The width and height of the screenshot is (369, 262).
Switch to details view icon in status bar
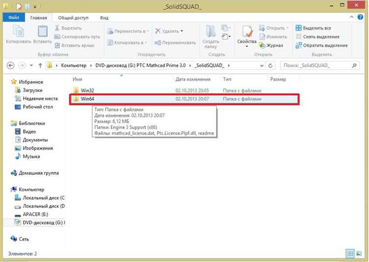[350, 254]
